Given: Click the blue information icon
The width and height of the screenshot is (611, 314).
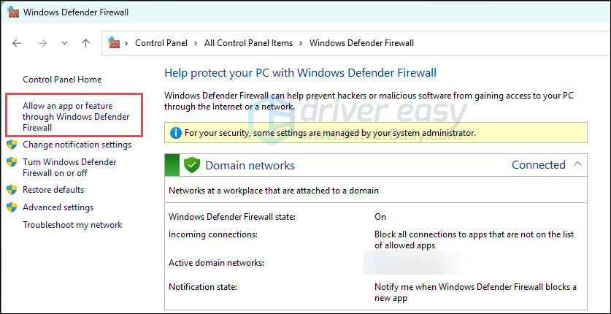Looking at the screenshot, I should (x=175, y=133).
